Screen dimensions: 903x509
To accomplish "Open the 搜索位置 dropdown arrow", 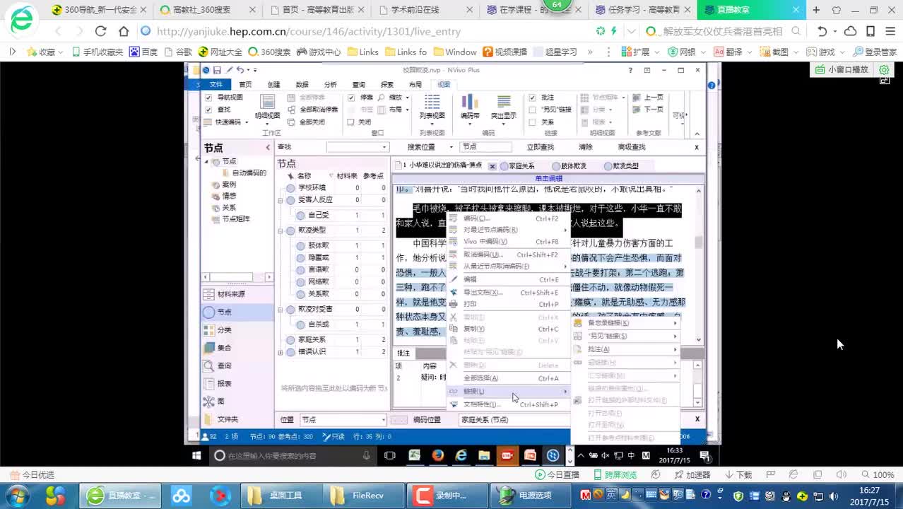I will click(453, 147).
